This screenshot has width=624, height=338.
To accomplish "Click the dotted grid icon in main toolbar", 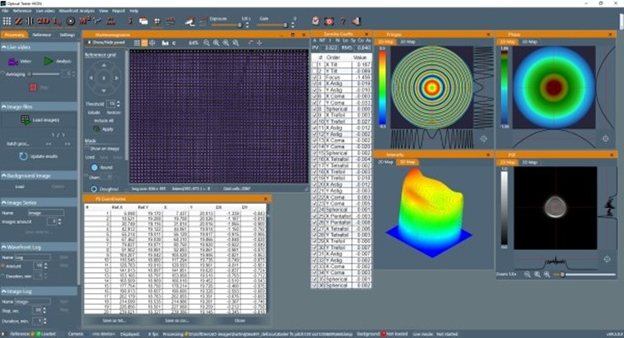I will 7,21.
